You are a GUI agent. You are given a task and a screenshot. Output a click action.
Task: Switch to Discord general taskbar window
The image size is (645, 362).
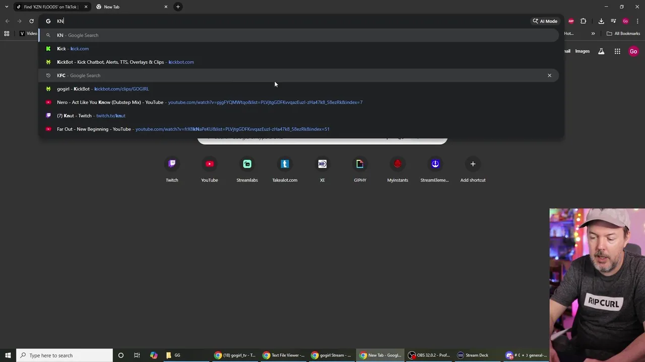point(526,355)
